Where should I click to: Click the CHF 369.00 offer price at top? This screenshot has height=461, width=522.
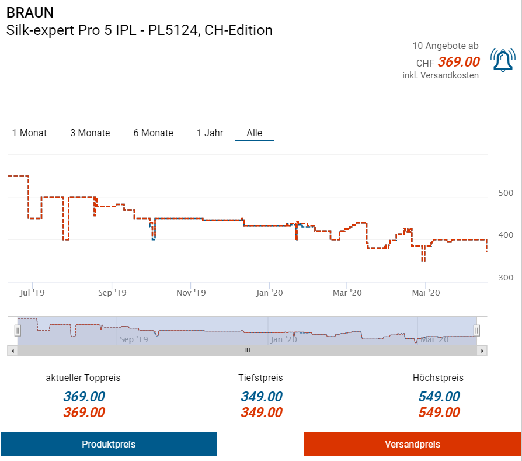pyautogui.click(x=458, y=62)
